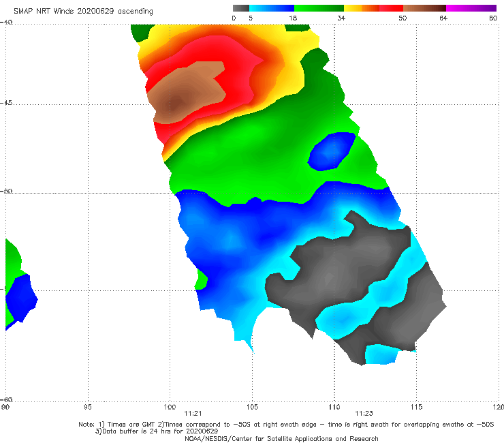Viewport: 504px width, 443px height.
Task: Click the swath time "11:21"
Action: (x=193, y=414)
